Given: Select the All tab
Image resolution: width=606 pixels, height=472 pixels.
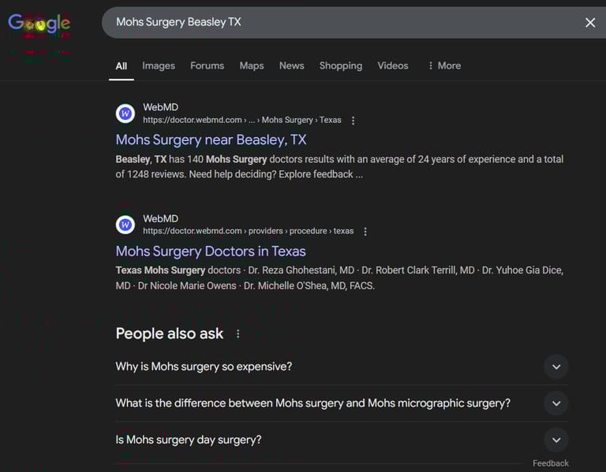Looking at the screenshot, I should 122,66.
